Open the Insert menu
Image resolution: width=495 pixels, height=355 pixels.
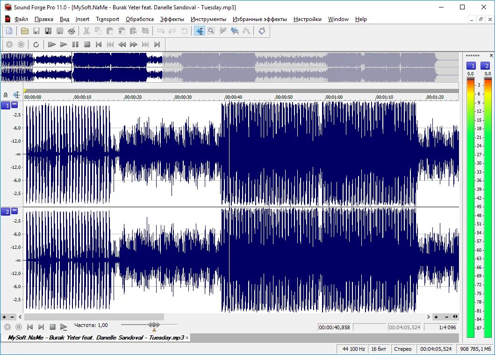pos(82,19)
